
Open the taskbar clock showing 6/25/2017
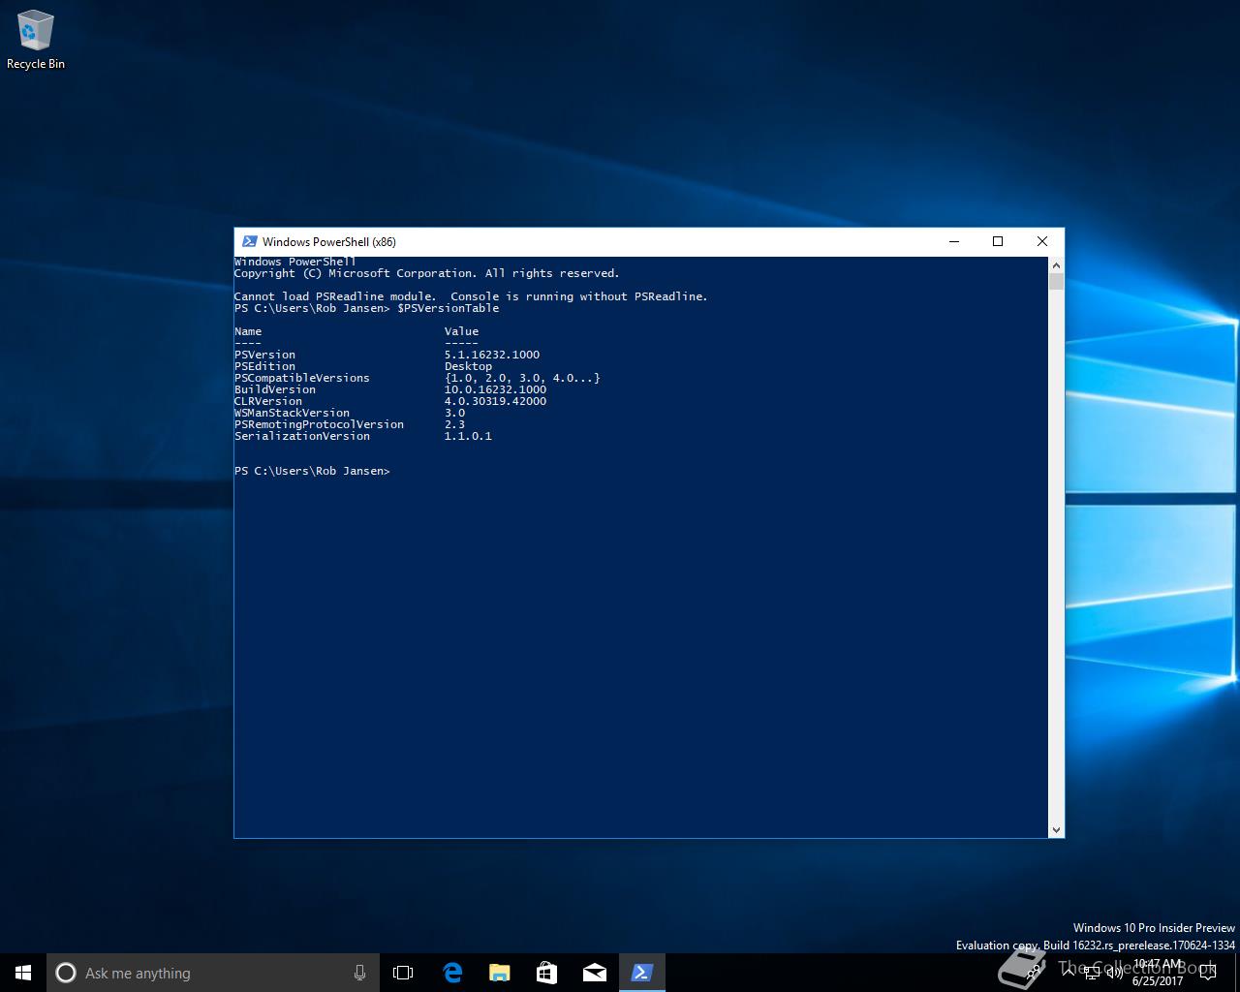click(1158, 973)
